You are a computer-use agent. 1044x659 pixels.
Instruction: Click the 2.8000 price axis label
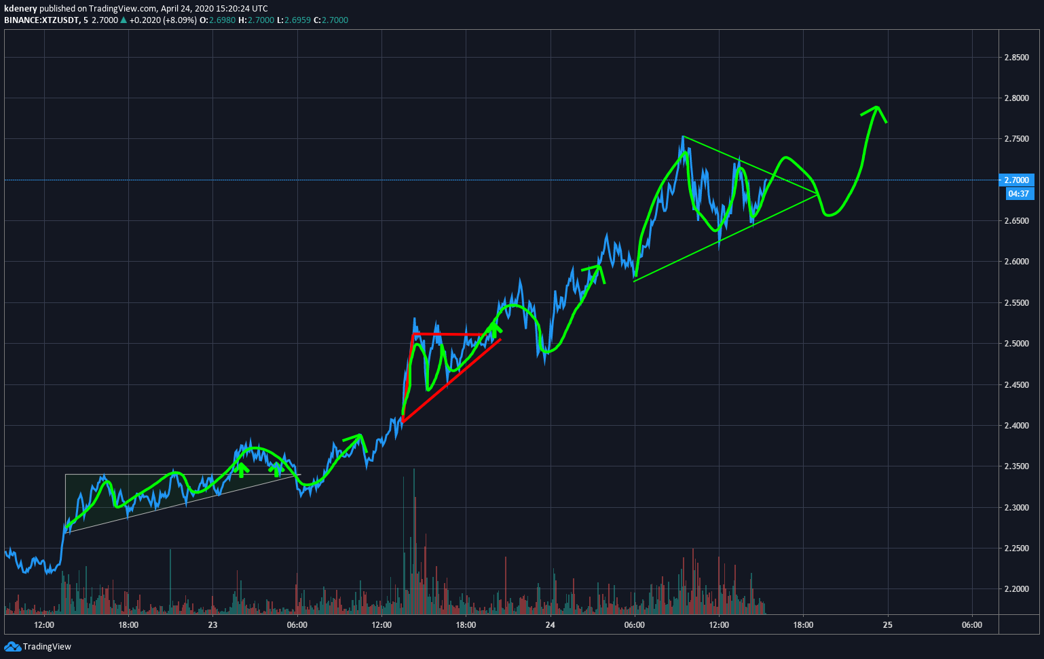[x=1016, y=98]
